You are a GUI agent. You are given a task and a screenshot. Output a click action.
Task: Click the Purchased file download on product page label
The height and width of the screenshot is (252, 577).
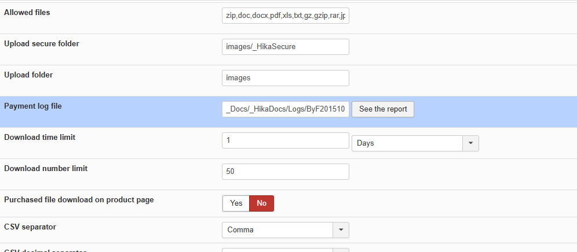coord(79,200)
